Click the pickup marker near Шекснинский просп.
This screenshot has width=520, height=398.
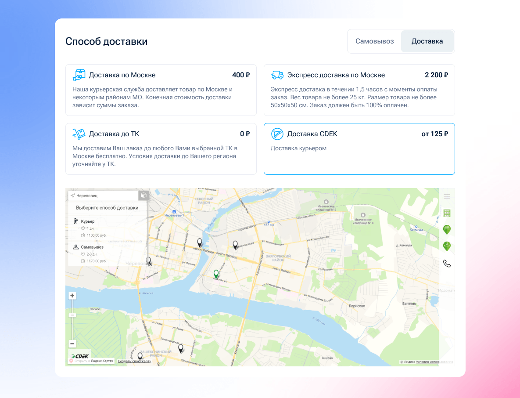coord(140,356)
